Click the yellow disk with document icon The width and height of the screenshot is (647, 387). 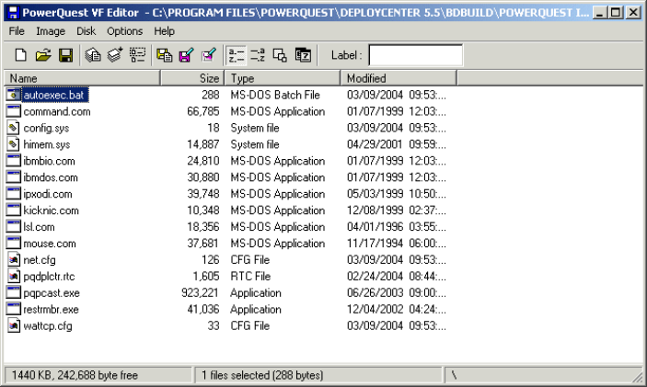[164, 55]
